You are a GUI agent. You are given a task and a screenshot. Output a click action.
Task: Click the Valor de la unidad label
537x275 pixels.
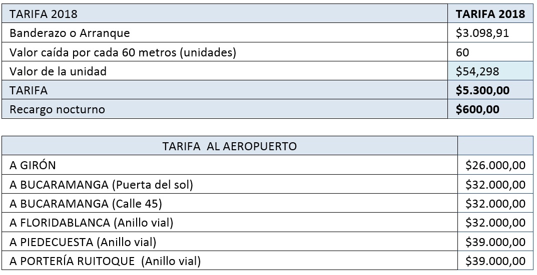(x=58, y=71)
